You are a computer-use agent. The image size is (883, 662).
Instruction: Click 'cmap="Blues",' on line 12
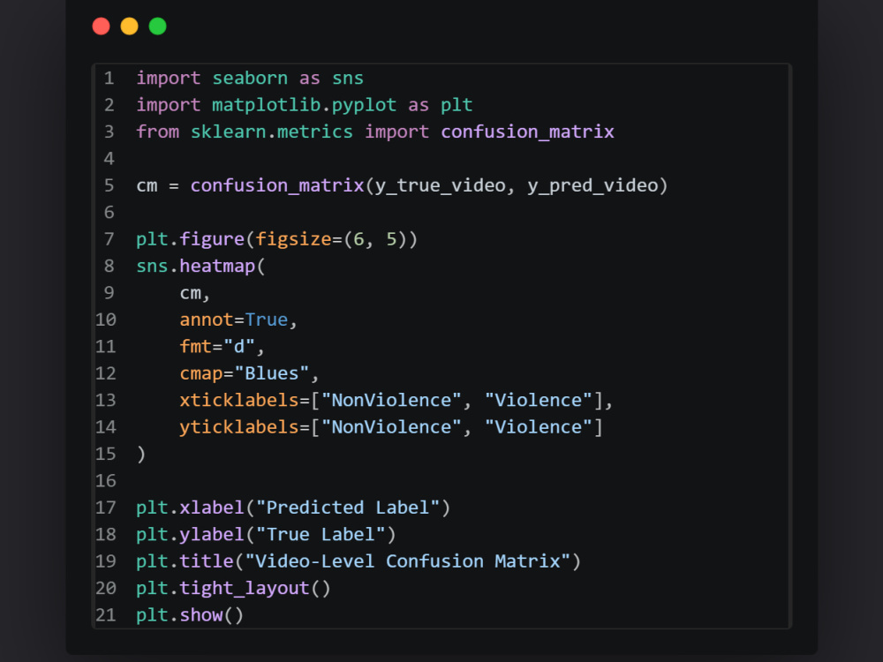(x=249, y=373)
